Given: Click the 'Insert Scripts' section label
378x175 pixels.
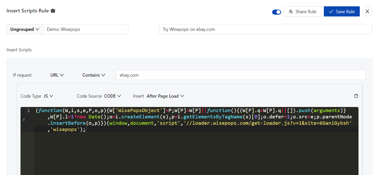Looking at the screenshot, I should (19, 50).
